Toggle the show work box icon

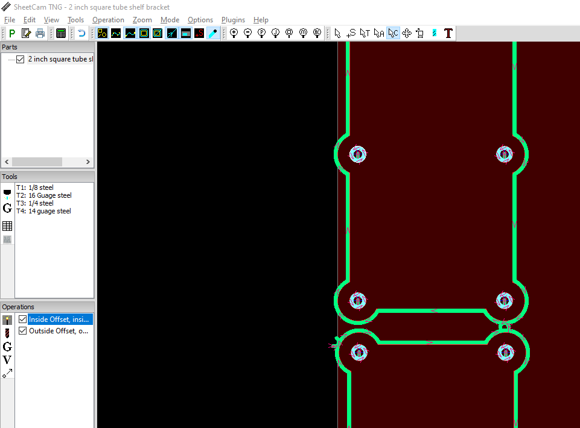pyautogui.click(x=158, y=33)
